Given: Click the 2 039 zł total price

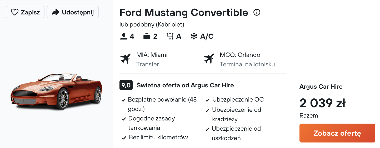Looking at the screenshot, I should [x=322, y=103].
